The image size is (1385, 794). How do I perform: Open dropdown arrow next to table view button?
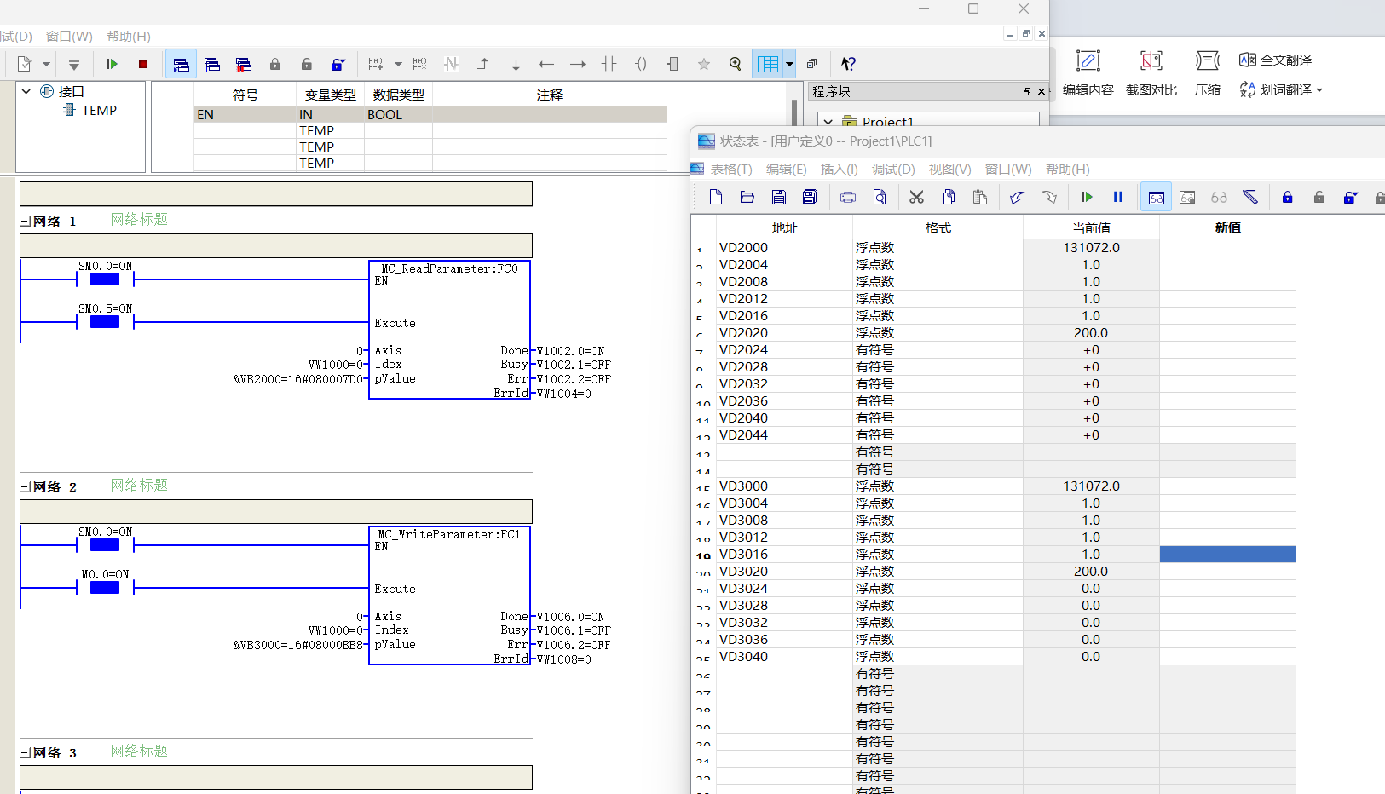coord(789,64)
